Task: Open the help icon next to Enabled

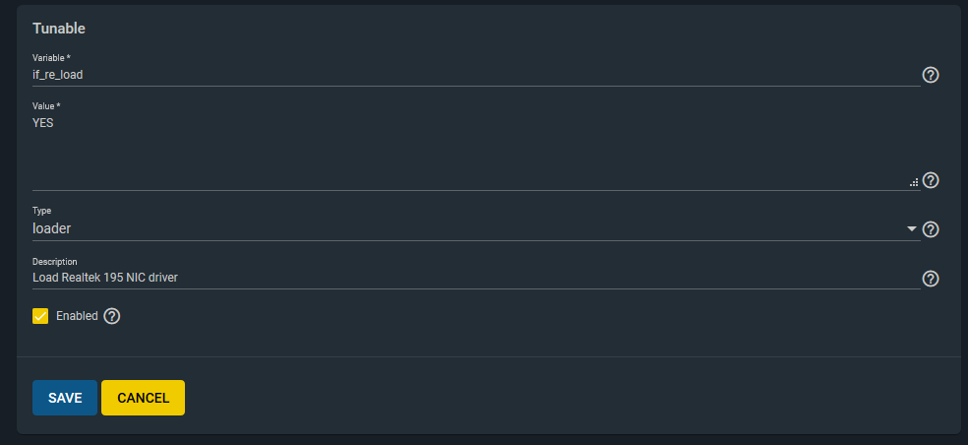Action: [112, 316]
